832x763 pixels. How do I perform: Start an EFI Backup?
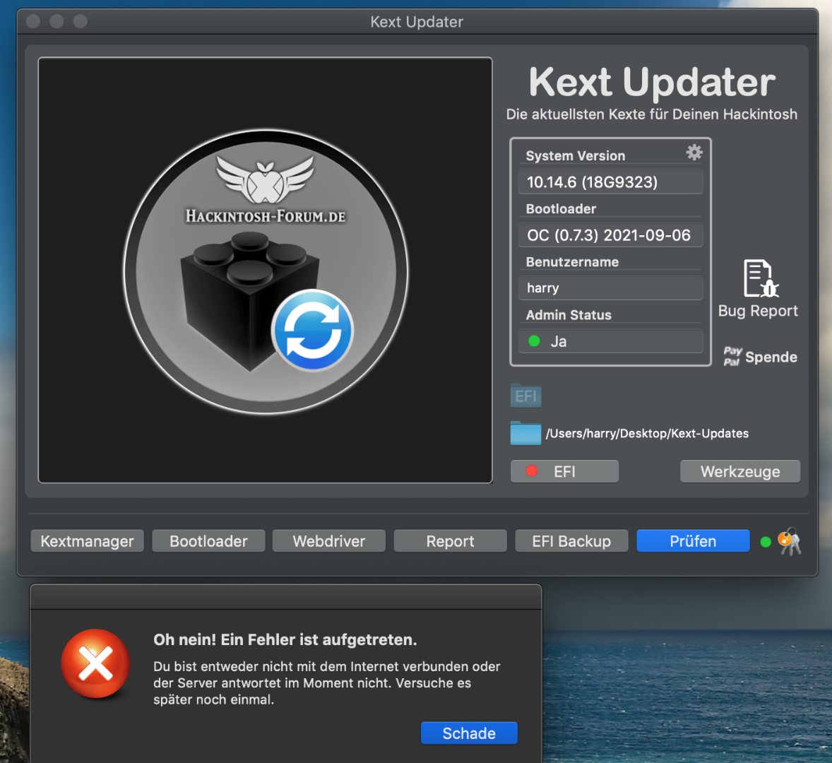click(571, 541)
